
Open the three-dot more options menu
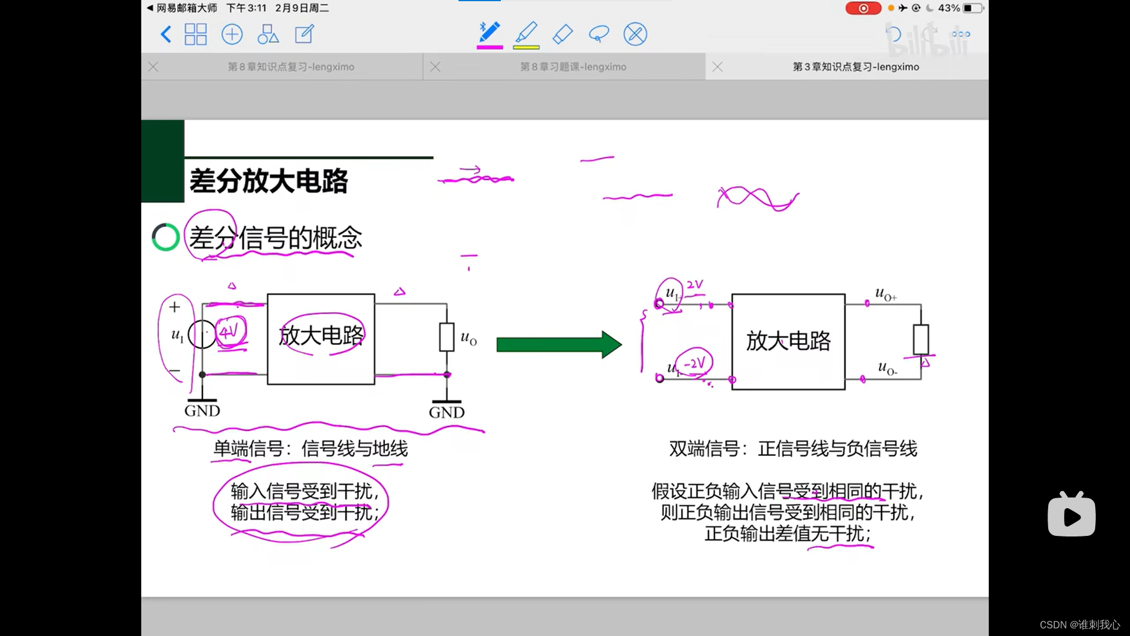[960, 34]
